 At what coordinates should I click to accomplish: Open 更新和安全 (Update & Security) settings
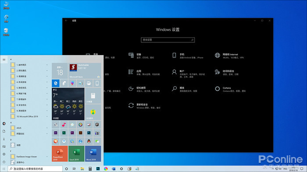pos(144,106)
